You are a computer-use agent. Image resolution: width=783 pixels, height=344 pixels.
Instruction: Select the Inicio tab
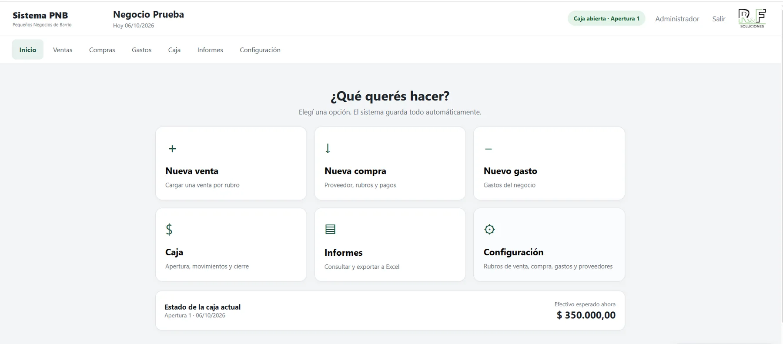(x=28, y=50)
